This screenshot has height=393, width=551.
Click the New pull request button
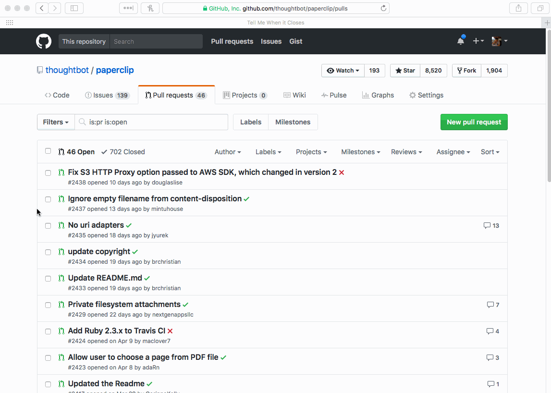coord(474,122)
